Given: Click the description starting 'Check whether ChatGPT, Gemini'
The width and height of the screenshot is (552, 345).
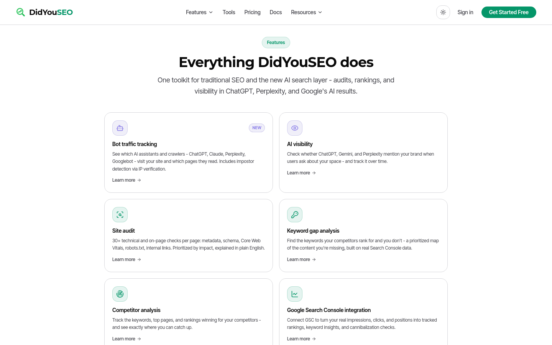Looking at the screenshot, I should [x=361, y=158].
